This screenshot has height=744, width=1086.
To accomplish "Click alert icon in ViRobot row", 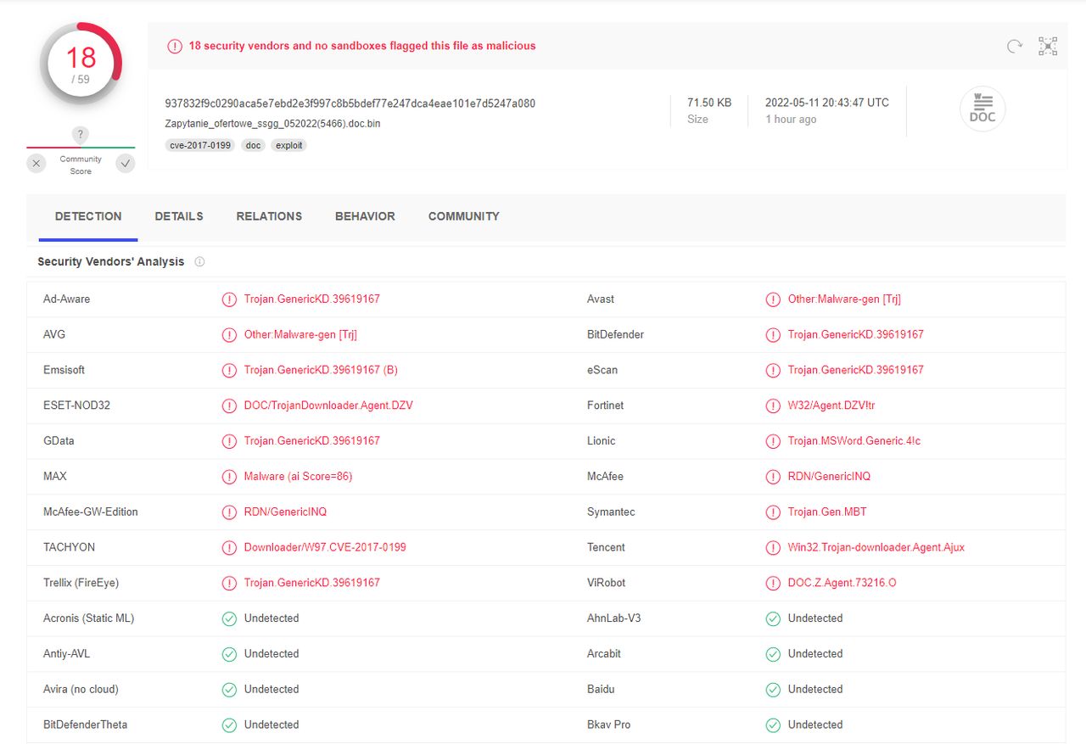I will (773, 583).
